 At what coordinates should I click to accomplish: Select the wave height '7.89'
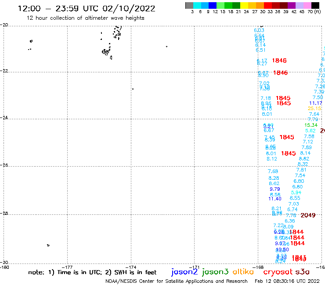pos(307,147)
